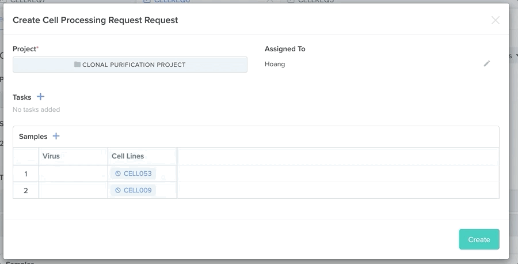Image resolution: width=518 pixels, height=264 pixels.
Task: Open the CELL009 cell line link
Action: [x=133, y=190]
